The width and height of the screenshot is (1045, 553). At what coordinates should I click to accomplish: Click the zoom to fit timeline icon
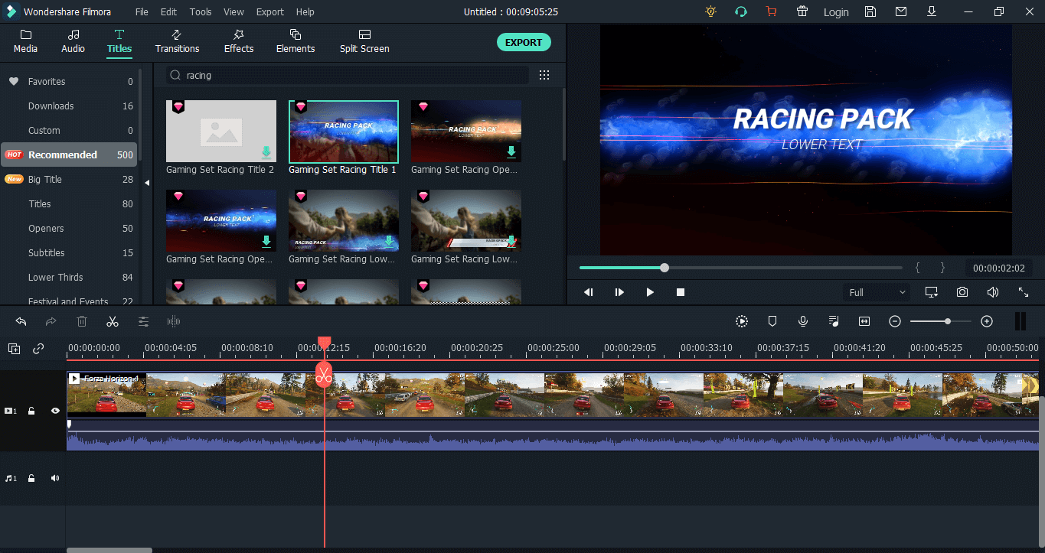tap(864, 321)
